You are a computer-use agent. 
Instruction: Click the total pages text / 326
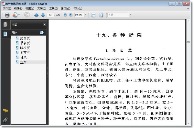point(57,15)
